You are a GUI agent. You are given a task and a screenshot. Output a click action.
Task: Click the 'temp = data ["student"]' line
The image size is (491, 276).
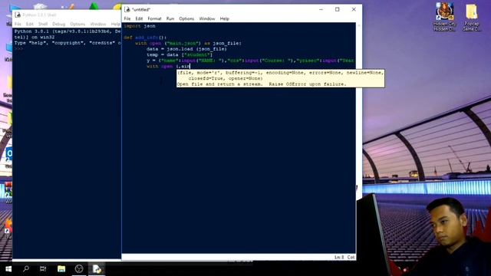180,54
